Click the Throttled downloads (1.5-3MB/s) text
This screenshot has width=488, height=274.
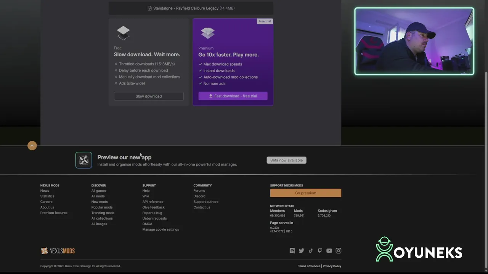point(147,64)
